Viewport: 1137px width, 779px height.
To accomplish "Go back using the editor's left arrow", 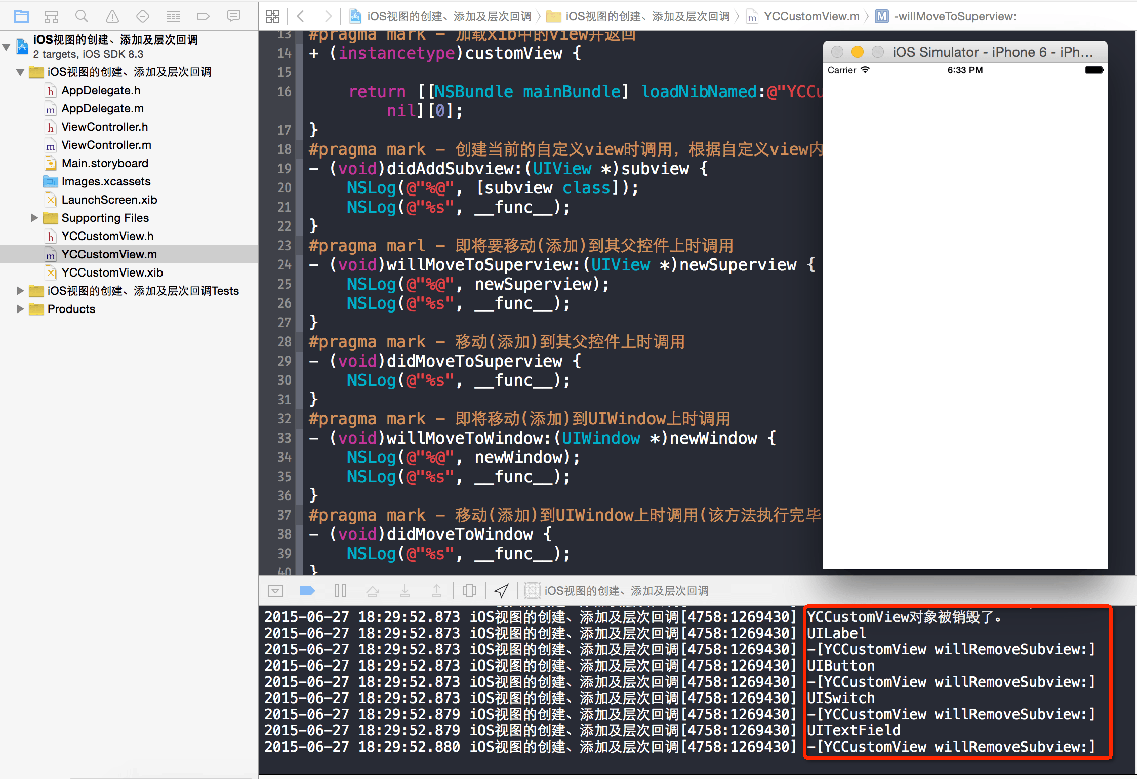I will 301,16.
